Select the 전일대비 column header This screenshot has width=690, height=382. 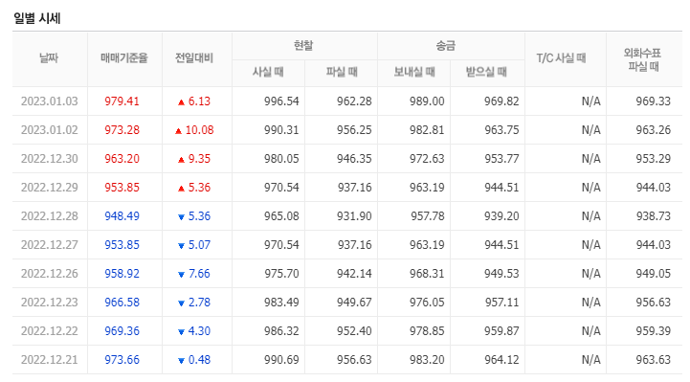point(194,58)
